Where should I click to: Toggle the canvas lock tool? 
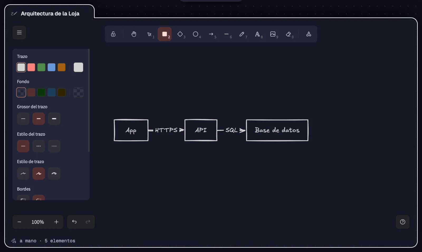(x=113, y=34)
